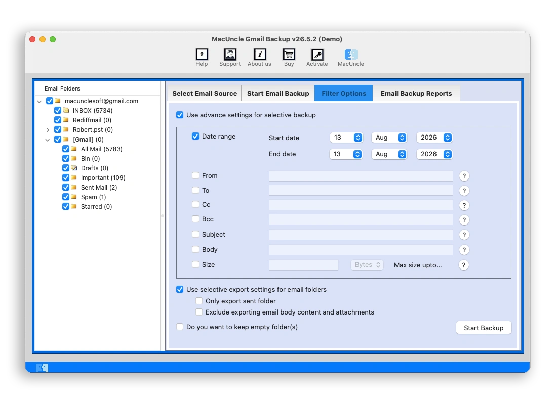This screenshot has width=555, height=404.
Task: Select the Important (109) folder row
Action: pos(103,178)
